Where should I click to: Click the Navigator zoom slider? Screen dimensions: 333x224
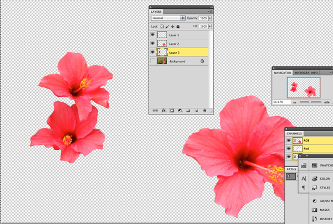(x=310, y=102)
